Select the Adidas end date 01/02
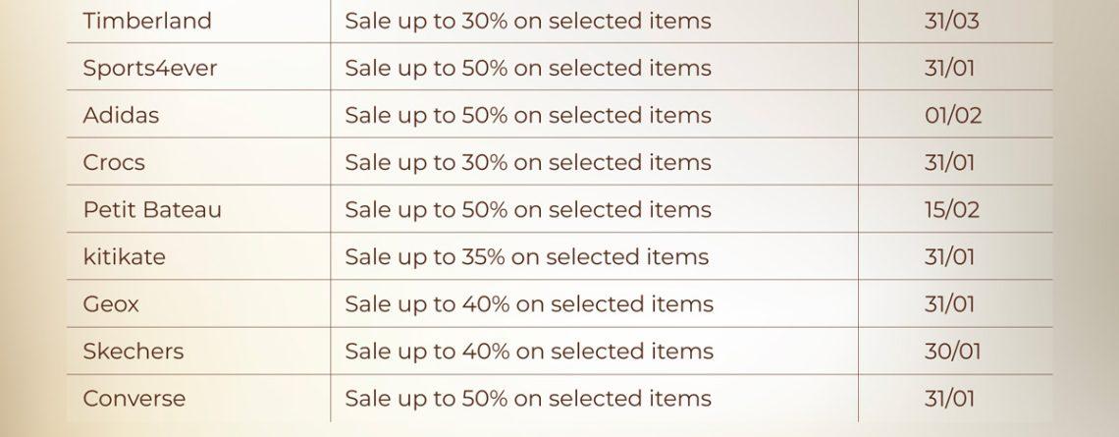Viewport: 1119px width, 437px height. (952, 115)
